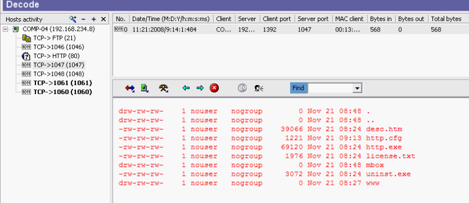
Task: Sort by No. column header
Action: (x=121, y=19)
